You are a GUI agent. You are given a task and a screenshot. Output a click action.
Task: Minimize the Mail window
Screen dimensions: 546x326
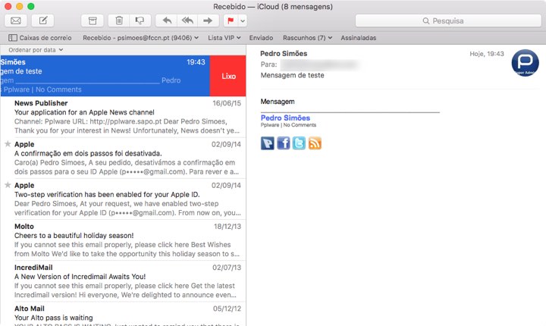pyautogui.click(x=20, y=6)
